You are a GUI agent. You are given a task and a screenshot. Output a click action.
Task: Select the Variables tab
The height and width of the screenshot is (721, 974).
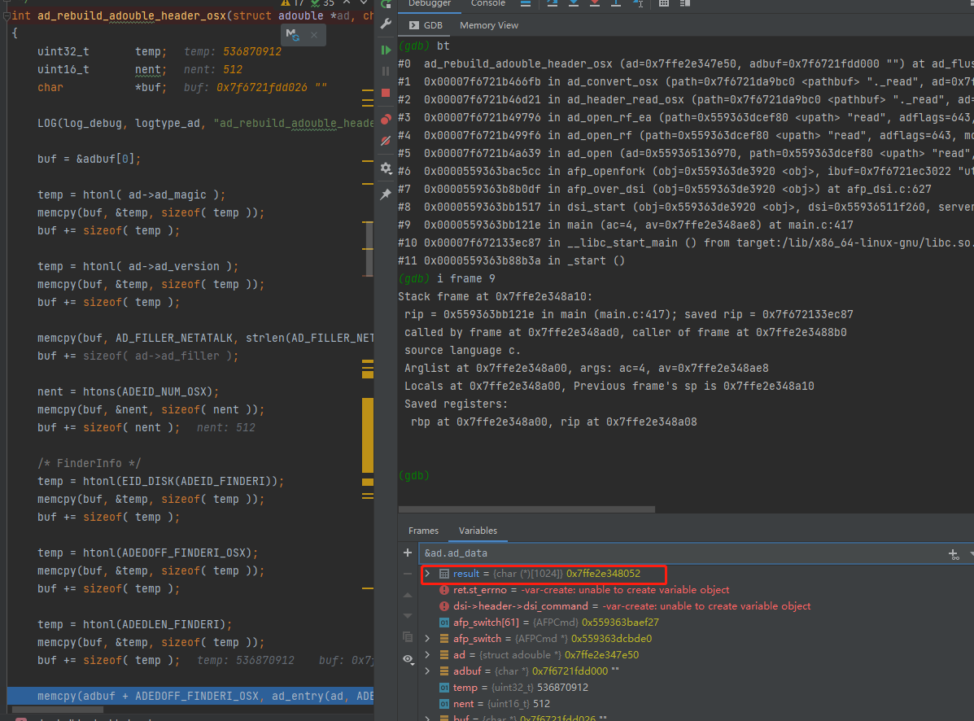click(x=478, y=531)
